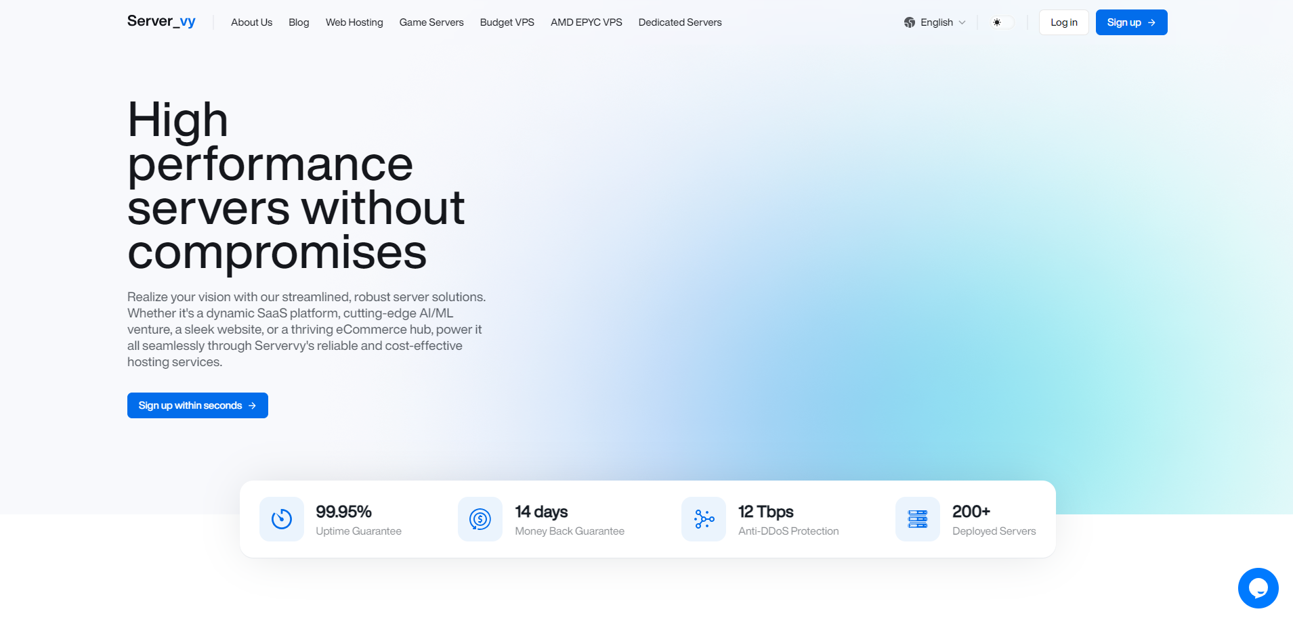This screenshot has width=1293, height=622.
Task: Open Web Hosting from navigation
Action: [x=354, y=22]
